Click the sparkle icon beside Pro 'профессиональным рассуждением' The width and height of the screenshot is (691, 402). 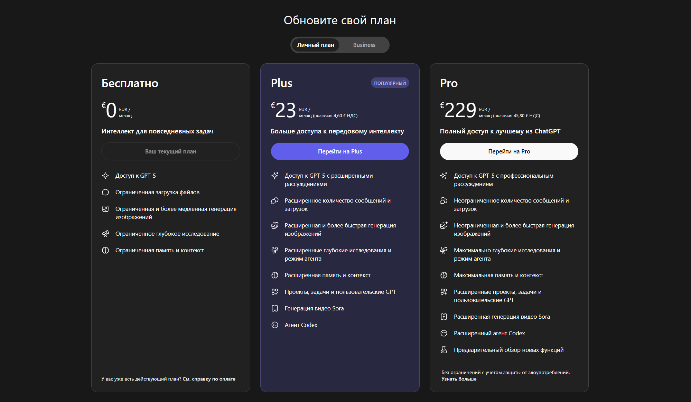(444, 176)
